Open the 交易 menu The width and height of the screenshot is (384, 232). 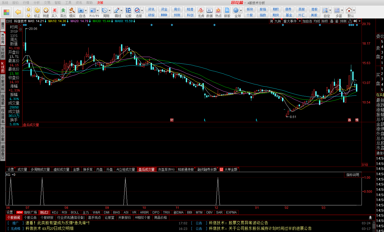pyautogui.click(x=47, y=3)
